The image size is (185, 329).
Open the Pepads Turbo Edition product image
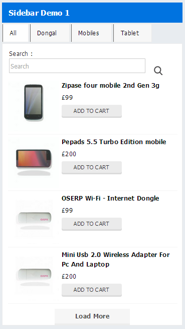pyautogui.click(x=34, y=163)
